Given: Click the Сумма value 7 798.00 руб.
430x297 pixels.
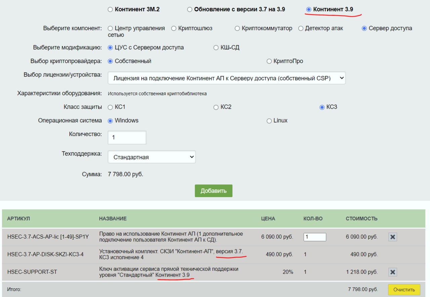Looking at the screenshot, I should [125, 174].
